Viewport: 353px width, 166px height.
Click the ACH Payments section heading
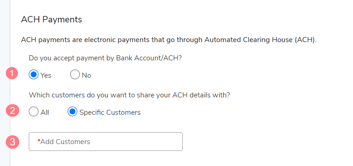pos(52,20)
